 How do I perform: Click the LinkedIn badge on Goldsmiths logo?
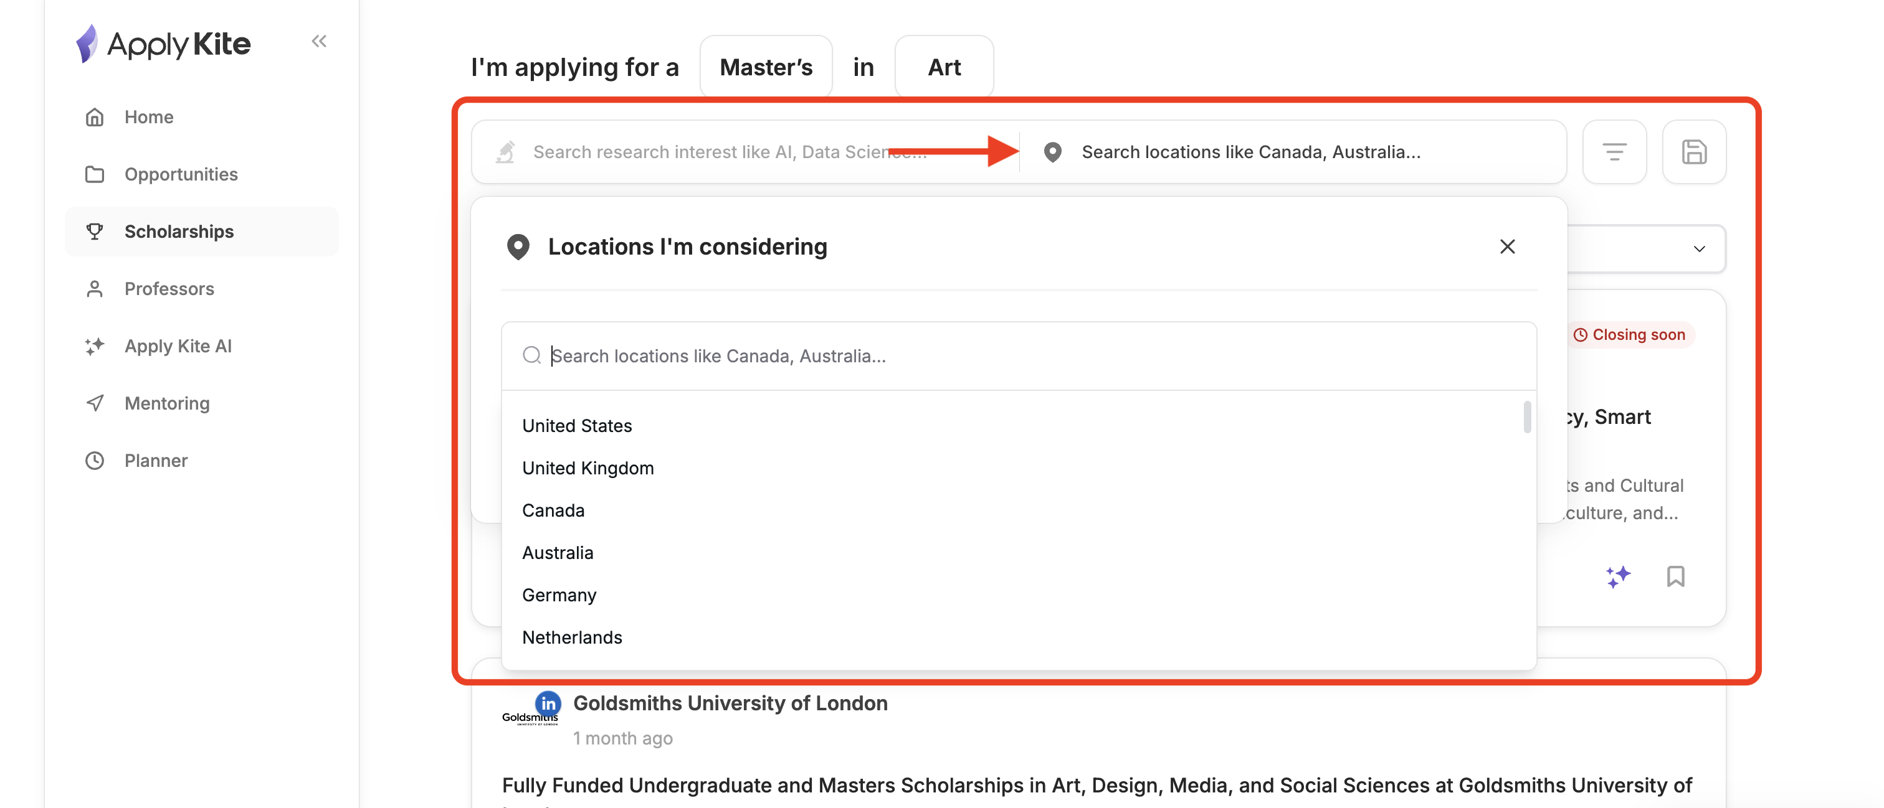click(548, 703)
